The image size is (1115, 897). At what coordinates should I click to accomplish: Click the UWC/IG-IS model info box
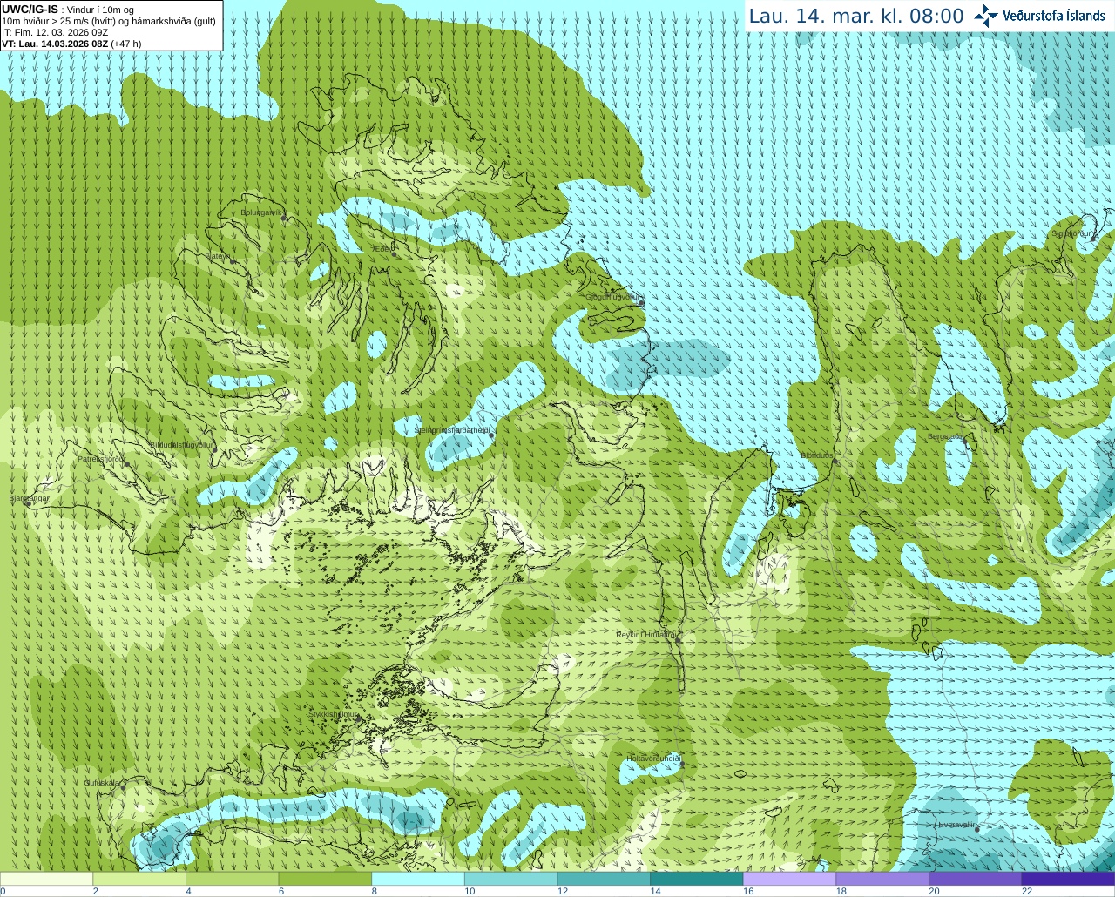tap(111, 25)
